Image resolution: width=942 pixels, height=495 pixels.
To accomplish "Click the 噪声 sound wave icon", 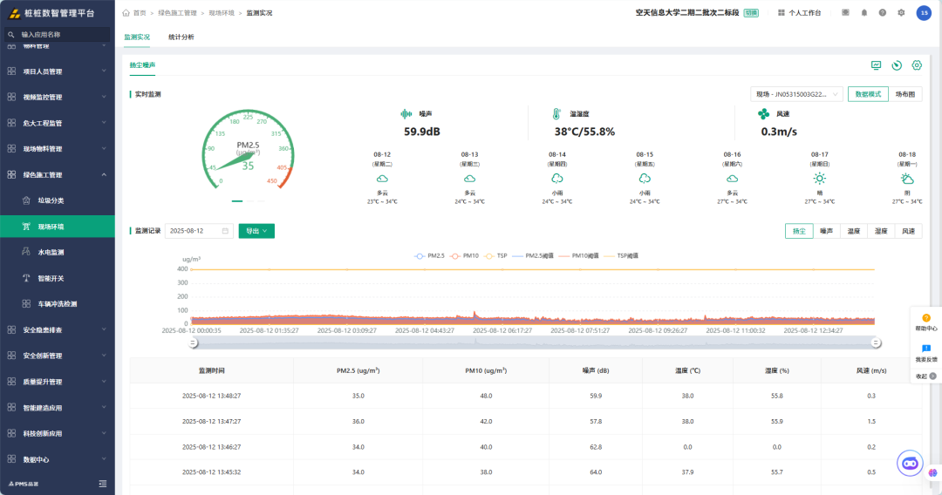I will (406, 113).
